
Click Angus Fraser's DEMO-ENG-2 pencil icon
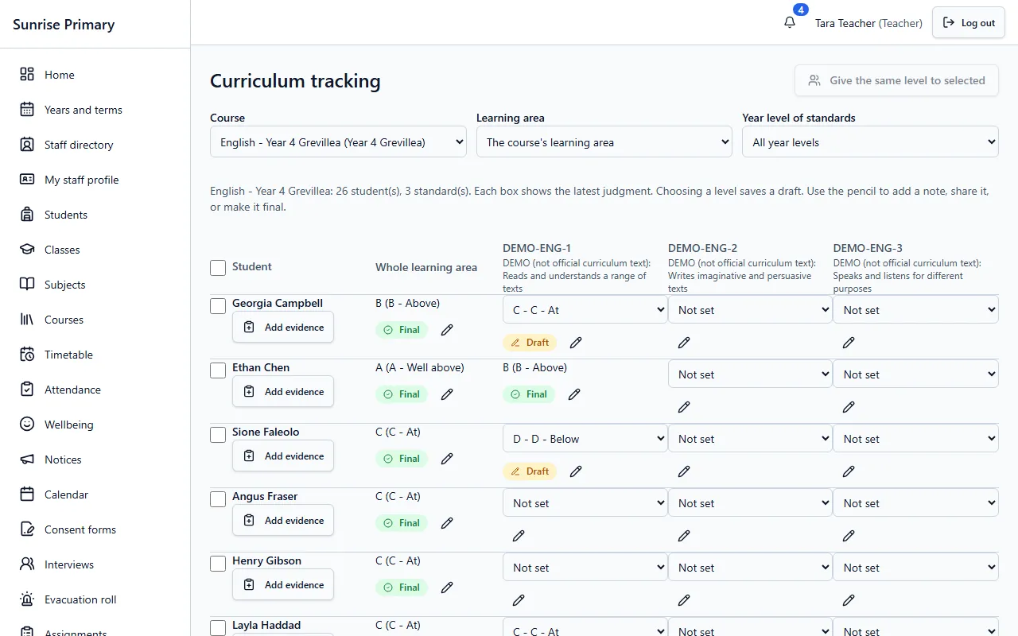pyautogui.click(x=684, y=536)
